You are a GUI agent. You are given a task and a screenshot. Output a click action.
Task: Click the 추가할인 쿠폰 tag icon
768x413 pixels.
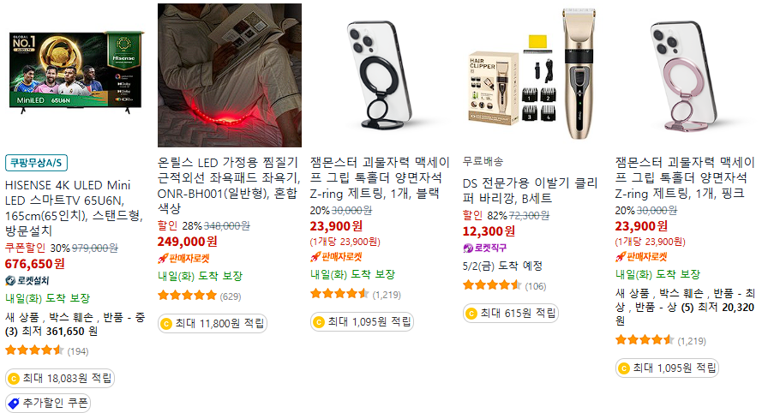point(14,404)
